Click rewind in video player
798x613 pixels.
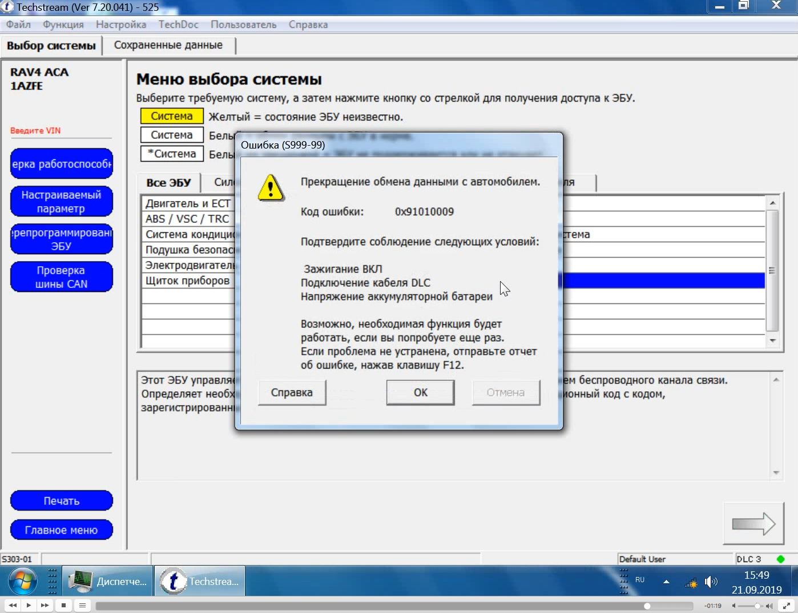tap(13, 605)
